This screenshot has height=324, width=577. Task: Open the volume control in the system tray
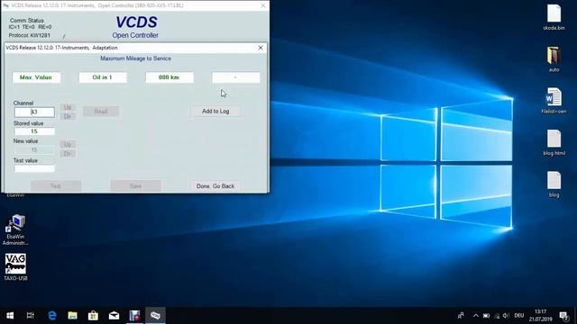click(x=506, y=316)
